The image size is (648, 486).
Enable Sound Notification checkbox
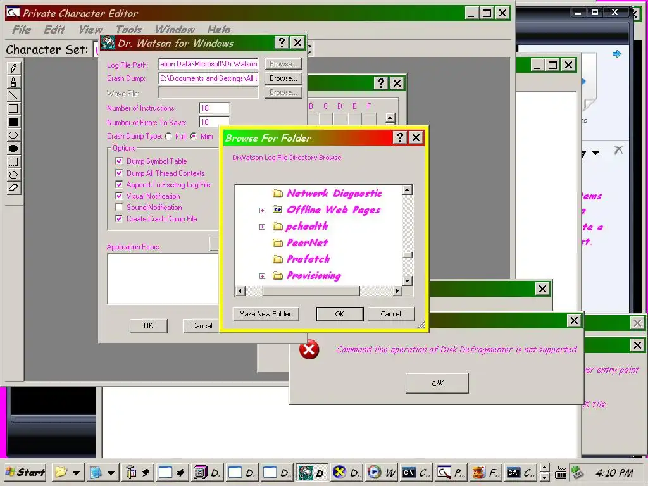tap(119, 207)
